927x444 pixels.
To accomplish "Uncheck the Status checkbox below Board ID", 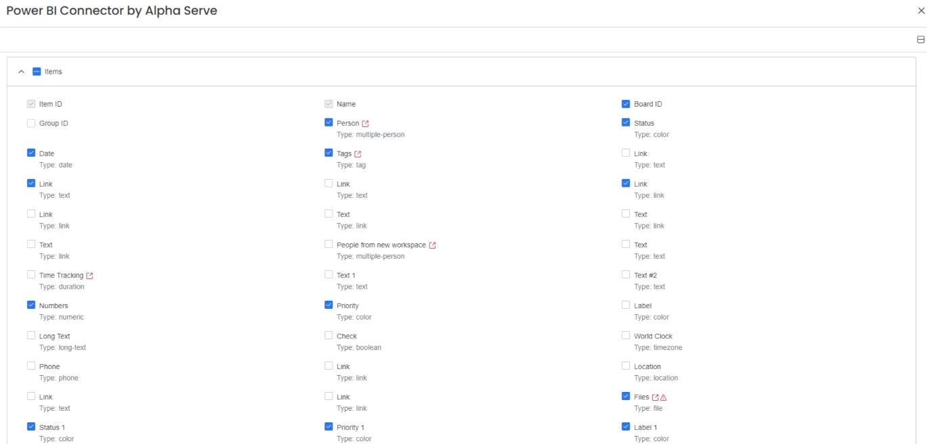I will (x=626, y=122).
